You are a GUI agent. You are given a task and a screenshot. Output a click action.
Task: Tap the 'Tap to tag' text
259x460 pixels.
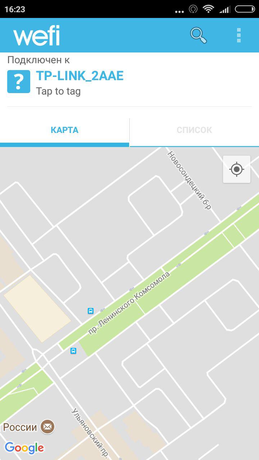pos(58,91)
